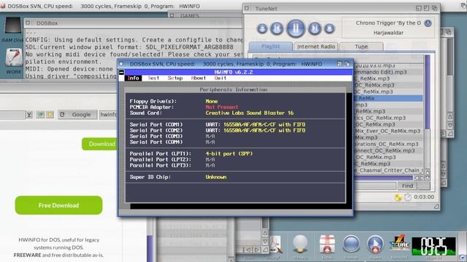This screenshot has height=262, width=467.
Task: Select the highlighted ReMix playlist entry
Action: click(x=387, y=98)
